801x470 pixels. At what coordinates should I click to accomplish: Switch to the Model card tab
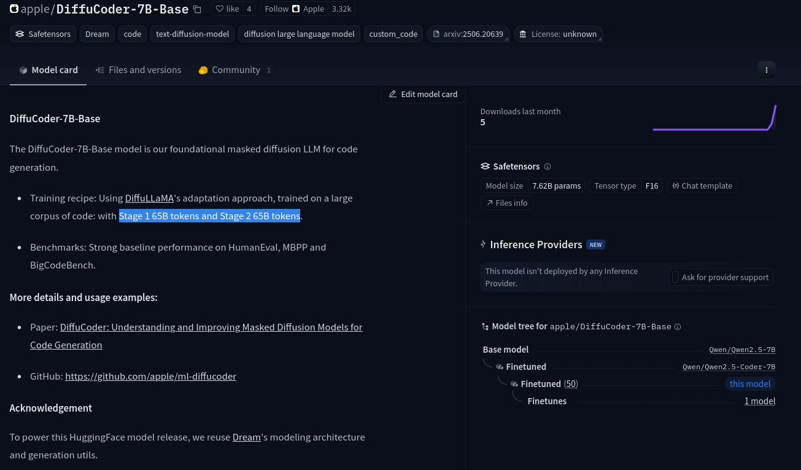click(x=48, y=70)
